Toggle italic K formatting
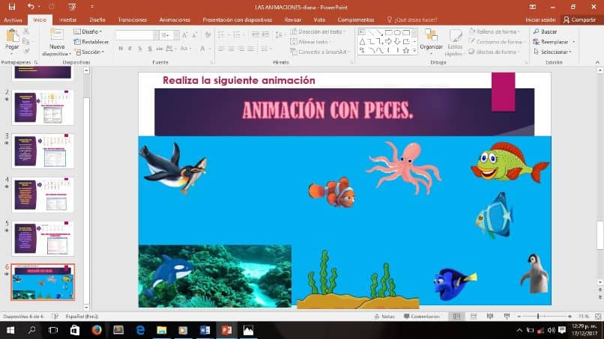 130,49
